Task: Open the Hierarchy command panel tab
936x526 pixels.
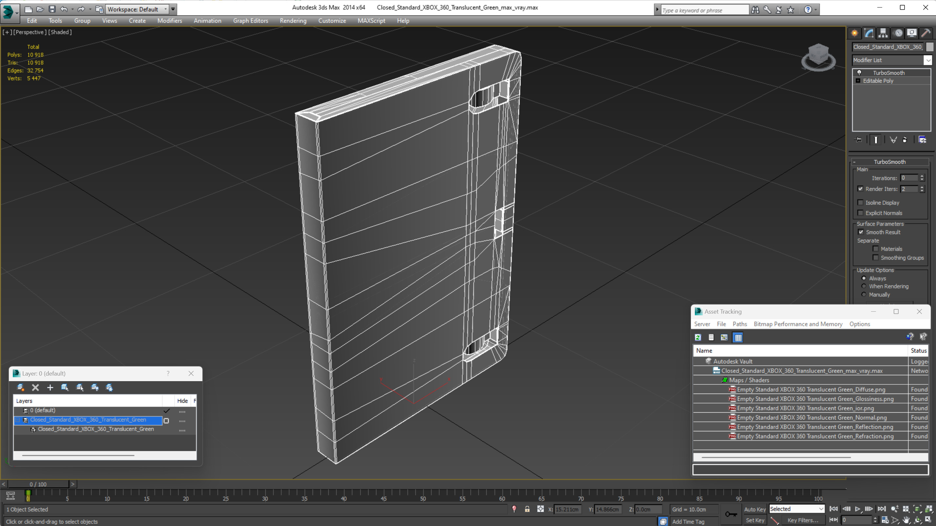Action: tap(883, 33)
